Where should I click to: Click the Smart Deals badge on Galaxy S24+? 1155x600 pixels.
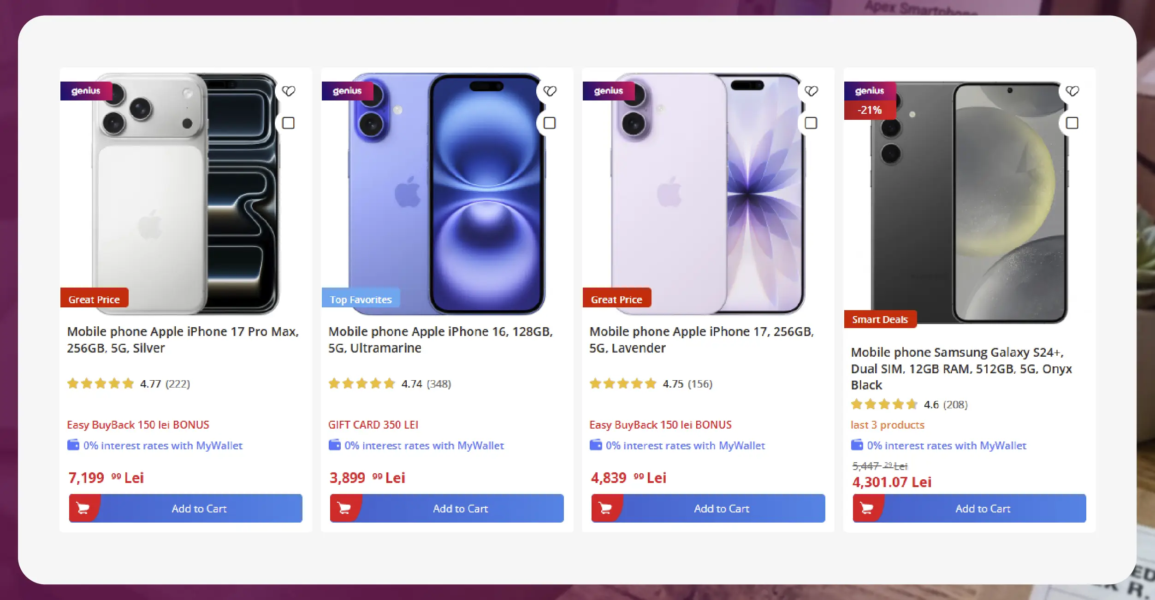(x=880, y=319)
